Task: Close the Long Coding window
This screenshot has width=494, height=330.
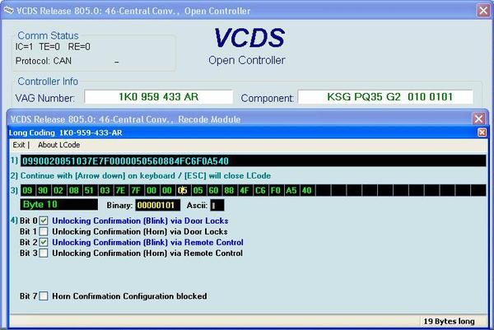Action: 482,132
